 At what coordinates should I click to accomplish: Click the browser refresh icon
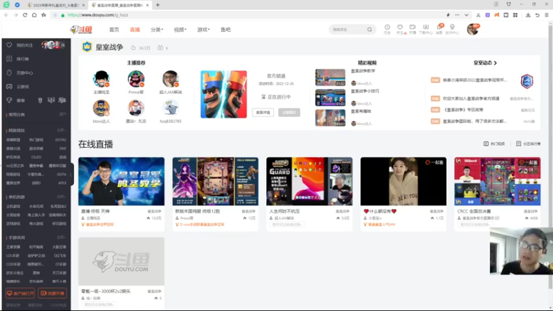(x=25, y=15)
